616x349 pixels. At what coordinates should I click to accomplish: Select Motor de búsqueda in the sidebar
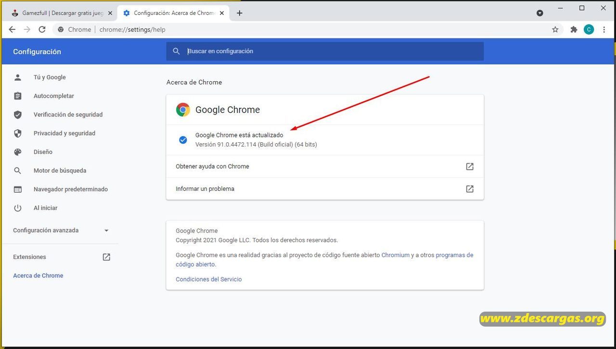click(60, 171)
